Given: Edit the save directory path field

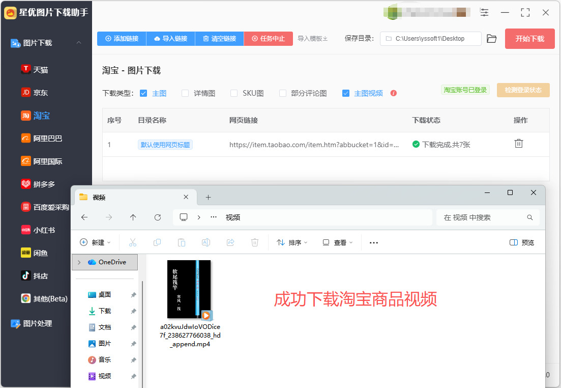Looking at the screenshot, I should (x=431, y=38).
